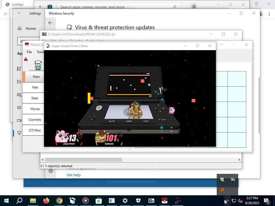This screenshot has height=206, width=275.
Task: Click the Get help link in Windows Security
Action: click(74, 175)
